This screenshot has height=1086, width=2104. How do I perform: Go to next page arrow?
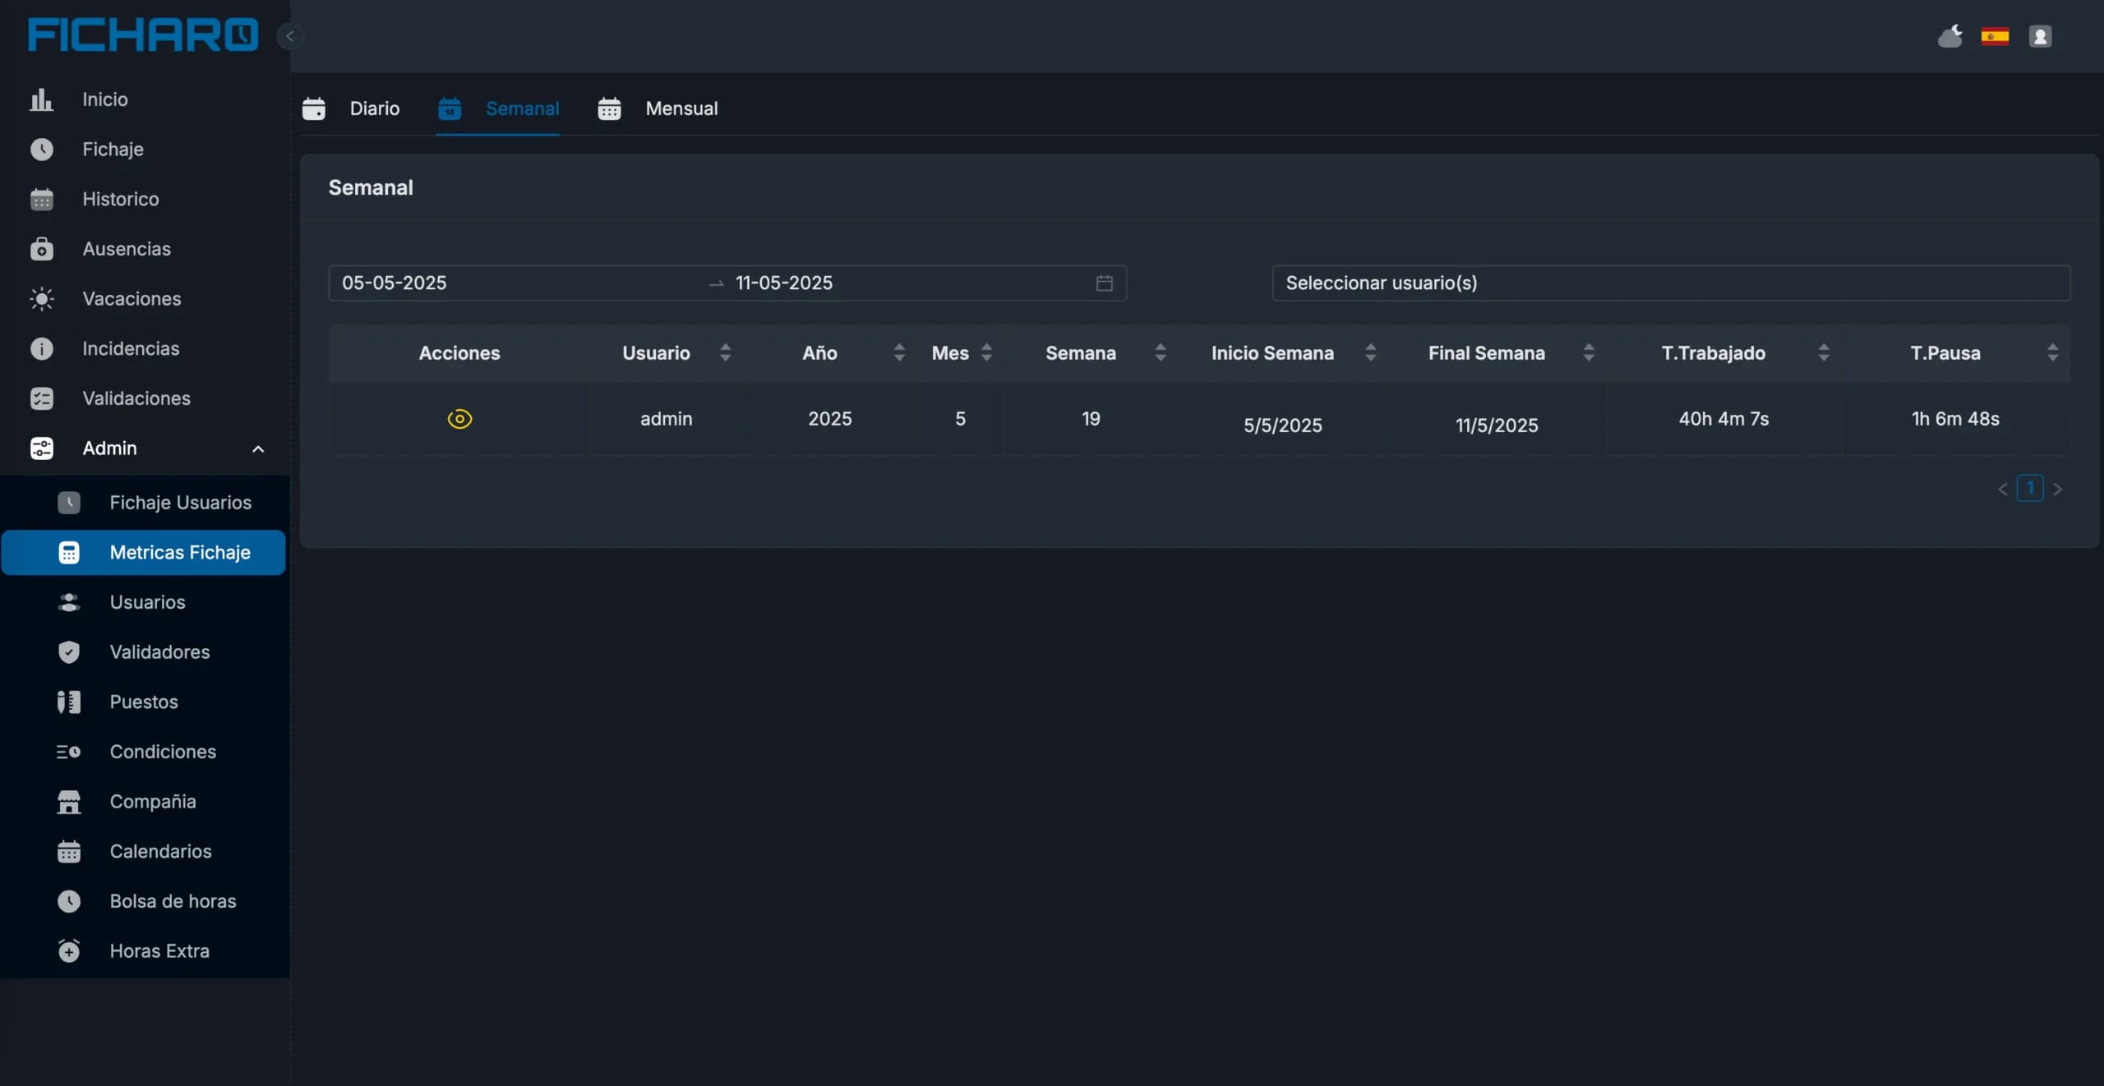[2057, 490]
